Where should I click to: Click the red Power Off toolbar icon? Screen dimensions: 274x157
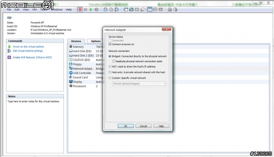(80, 9)
